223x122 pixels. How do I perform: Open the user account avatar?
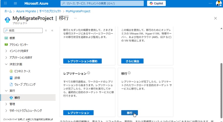click(219, 3)
